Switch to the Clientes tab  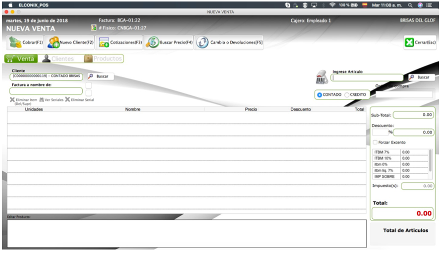coord(59,58)
